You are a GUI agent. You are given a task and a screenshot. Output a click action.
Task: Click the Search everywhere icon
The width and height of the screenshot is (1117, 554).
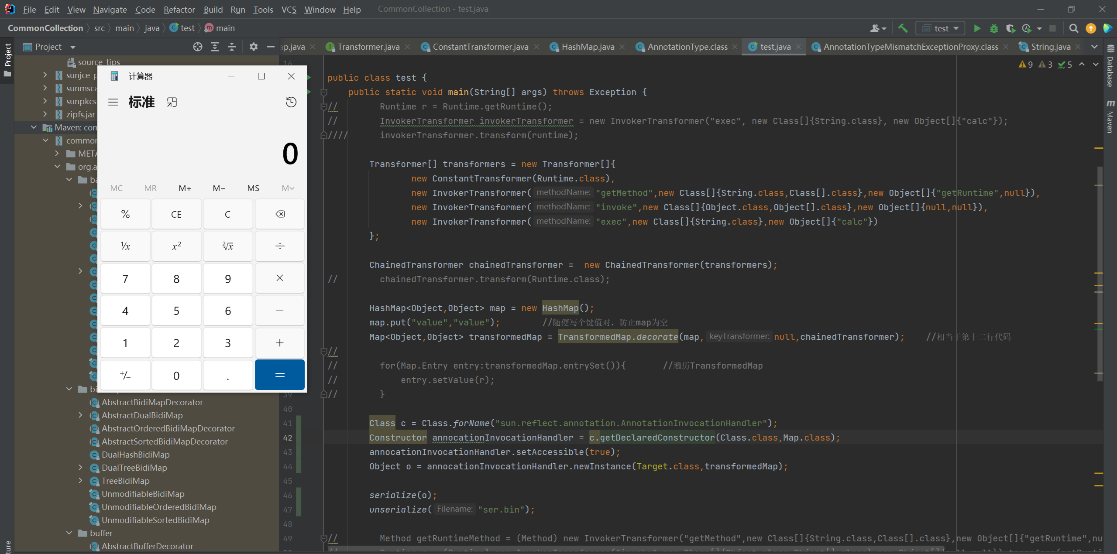(x=1073, y=28)
